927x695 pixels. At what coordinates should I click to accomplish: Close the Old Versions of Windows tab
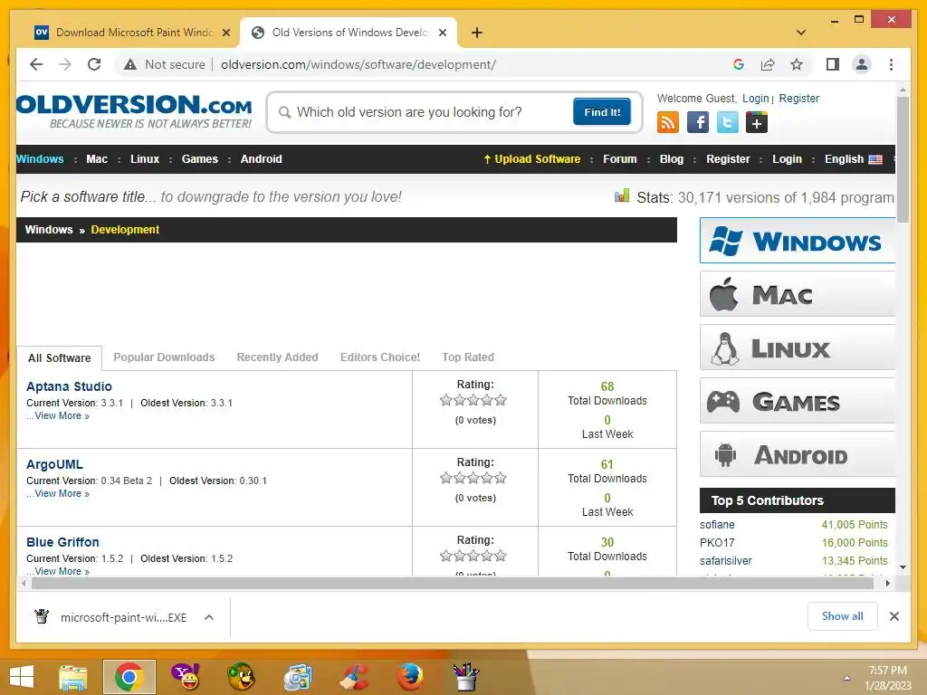tap(442, 33)
